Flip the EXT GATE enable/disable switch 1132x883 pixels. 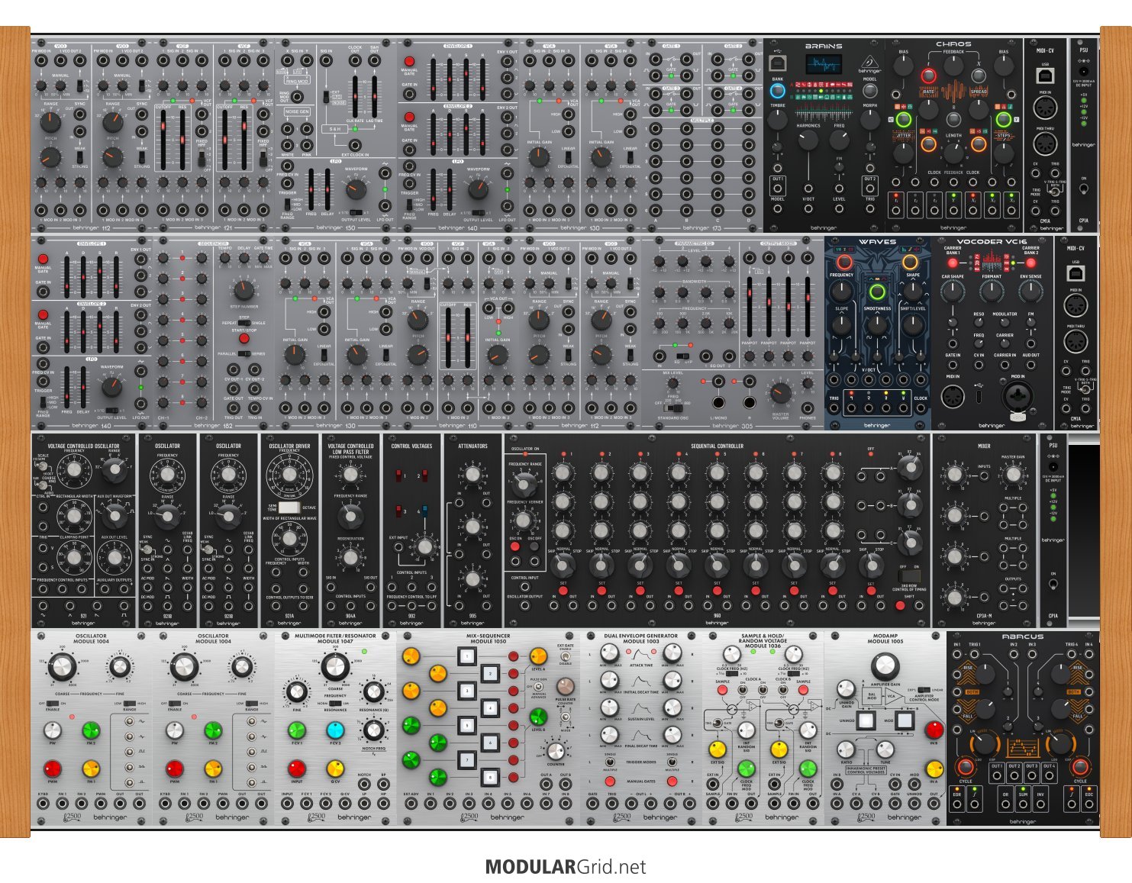(566, 657)
